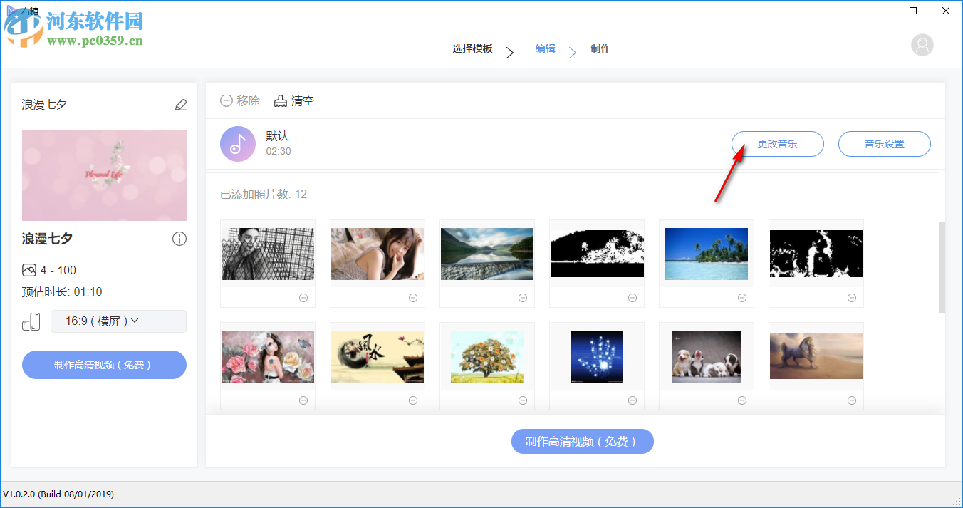Open 音乐设置 music settings
The width and height of the screenshot is (963, 508).
pos(885,144)
